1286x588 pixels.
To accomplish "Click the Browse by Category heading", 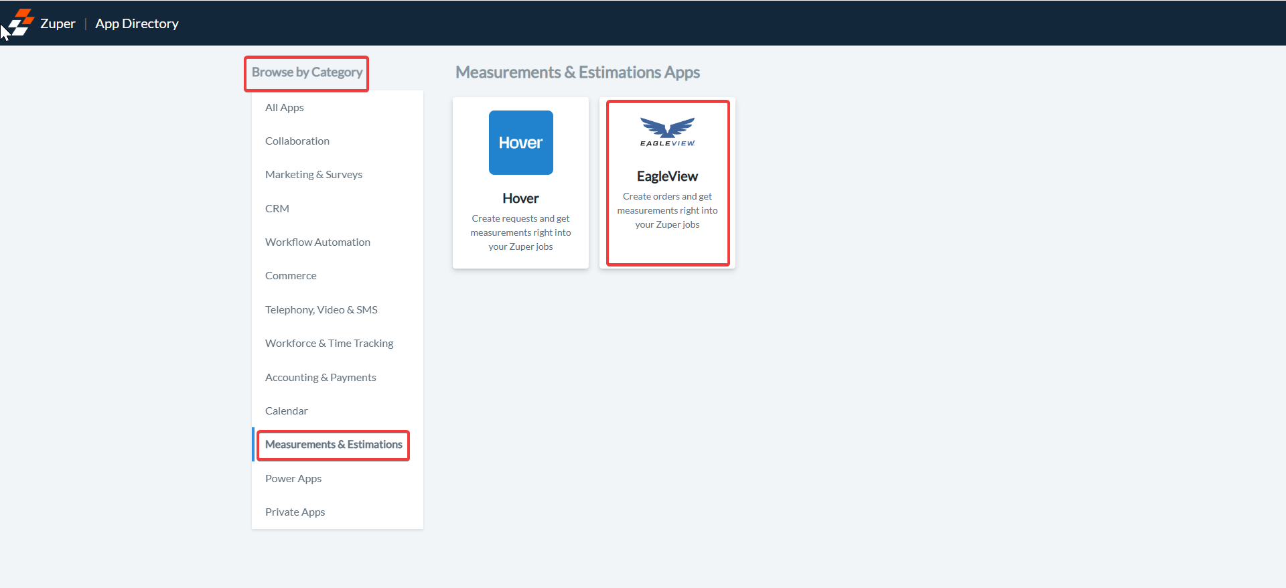I will [x=307, y=72].
